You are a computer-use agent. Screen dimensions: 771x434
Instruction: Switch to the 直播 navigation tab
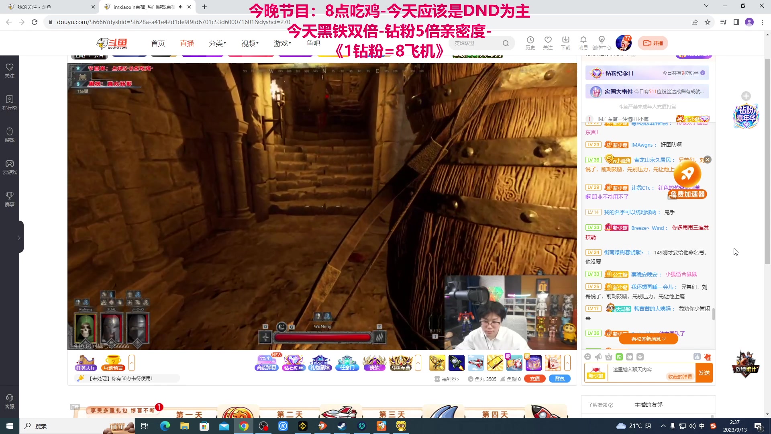[x=186, y=43]
